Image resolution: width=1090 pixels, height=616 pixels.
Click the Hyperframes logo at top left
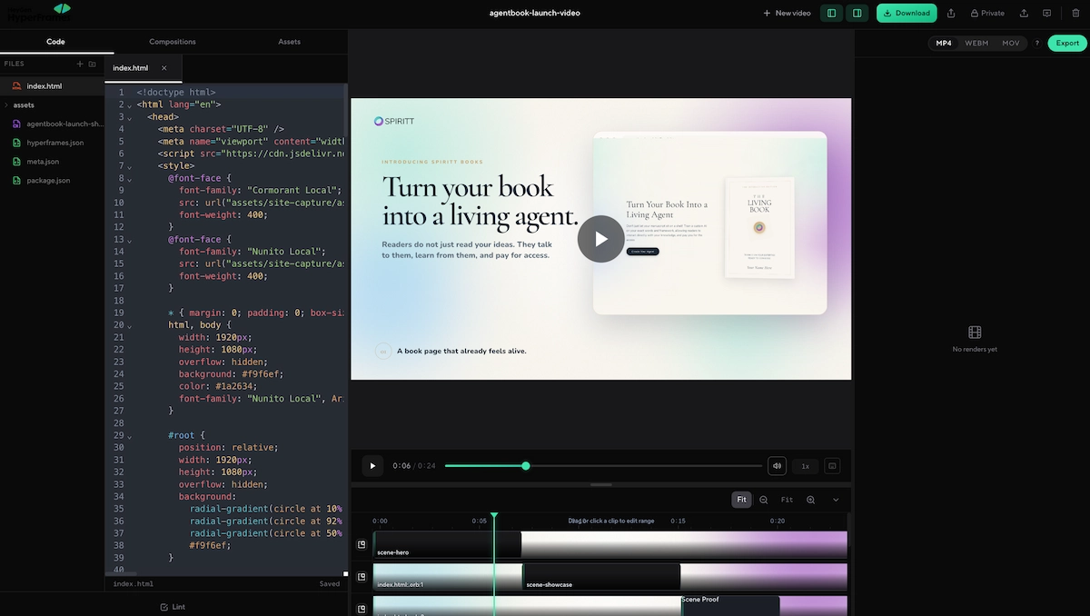click(x=38, y=12)
